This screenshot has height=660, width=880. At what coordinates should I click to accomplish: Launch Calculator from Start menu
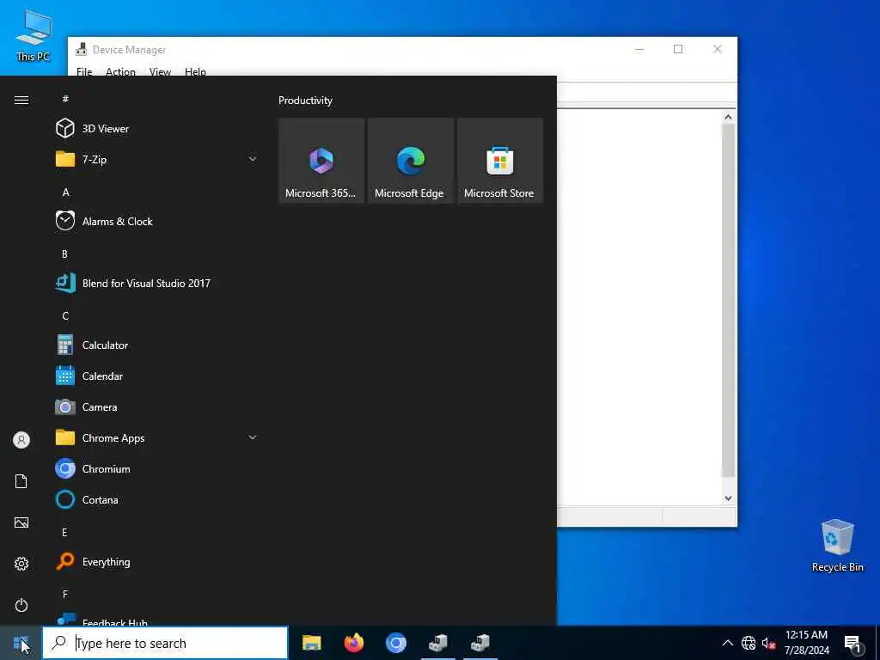(x=157, y=345)
